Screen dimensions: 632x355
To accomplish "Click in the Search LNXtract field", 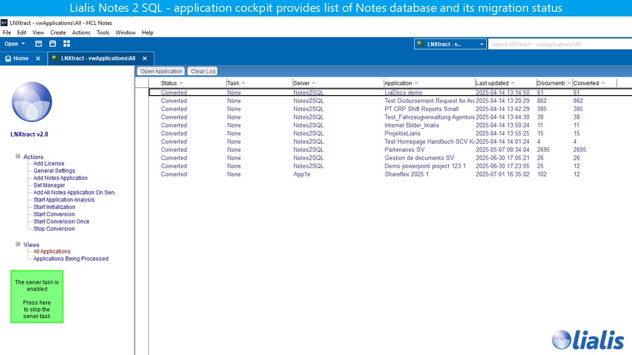I will (558, 44).
